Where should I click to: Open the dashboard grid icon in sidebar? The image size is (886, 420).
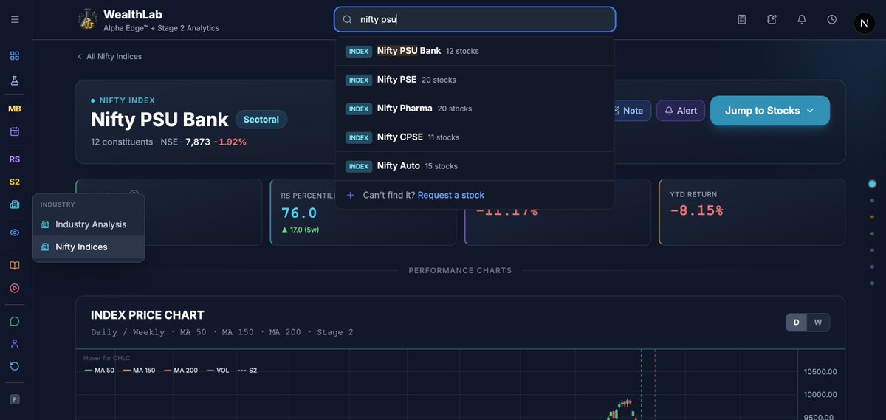tap(15, 55)
